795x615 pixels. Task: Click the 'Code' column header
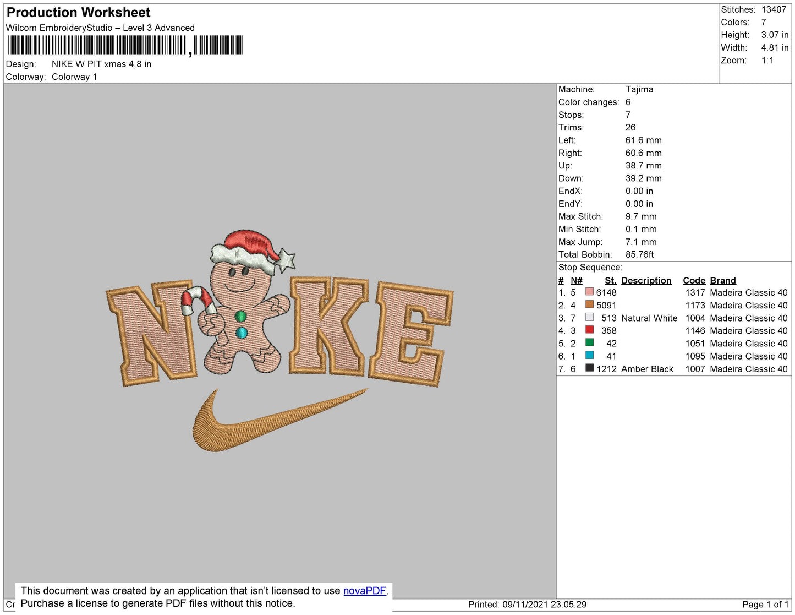[x=694, y=280]
